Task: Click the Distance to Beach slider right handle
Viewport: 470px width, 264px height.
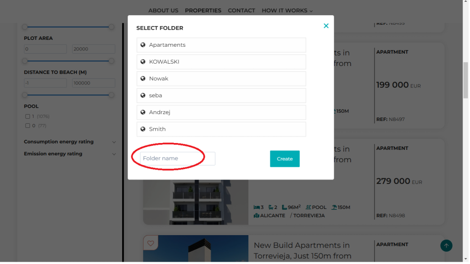Action: point(112,95)
